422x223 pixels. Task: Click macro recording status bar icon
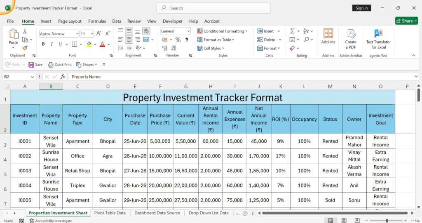coord(21,221)
